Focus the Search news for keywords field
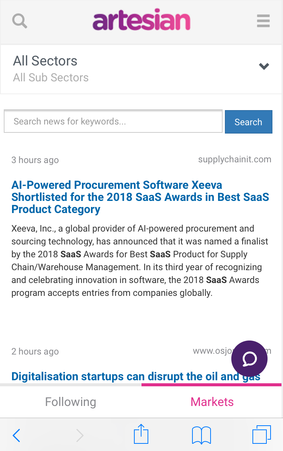Viewport: 283px width, 451px height. pos(113,121)
